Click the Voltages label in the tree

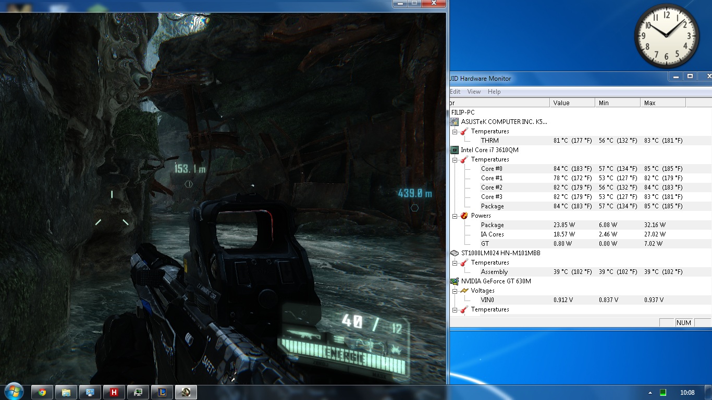[483, 291]
